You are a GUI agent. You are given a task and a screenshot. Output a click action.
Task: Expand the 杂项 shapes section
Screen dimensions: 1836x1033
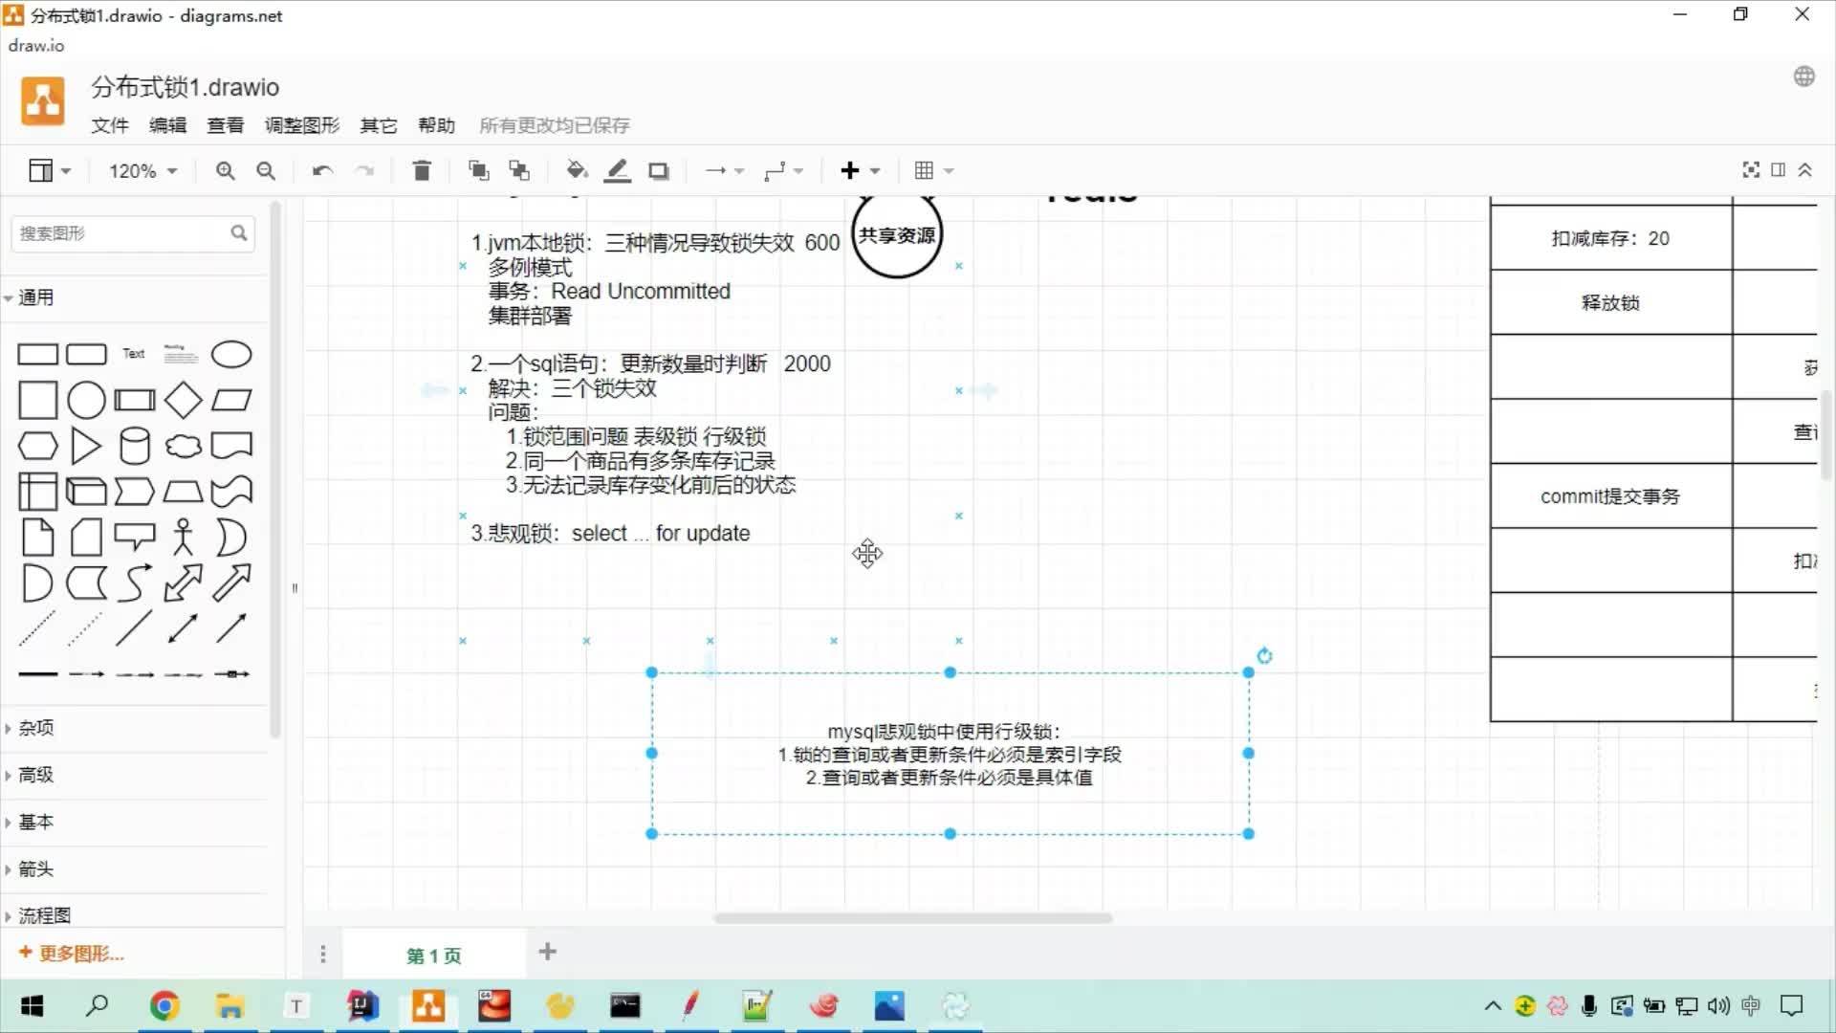(134, 728)
